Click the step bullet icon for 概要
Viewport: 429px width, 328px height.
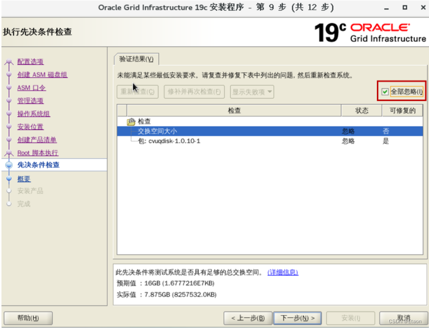point(9,179)
